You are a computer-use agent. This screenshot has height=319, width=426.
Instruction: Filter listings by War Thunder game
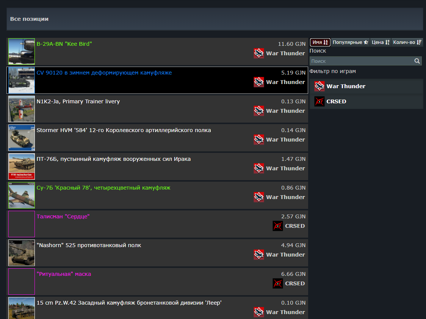[366, 86]
